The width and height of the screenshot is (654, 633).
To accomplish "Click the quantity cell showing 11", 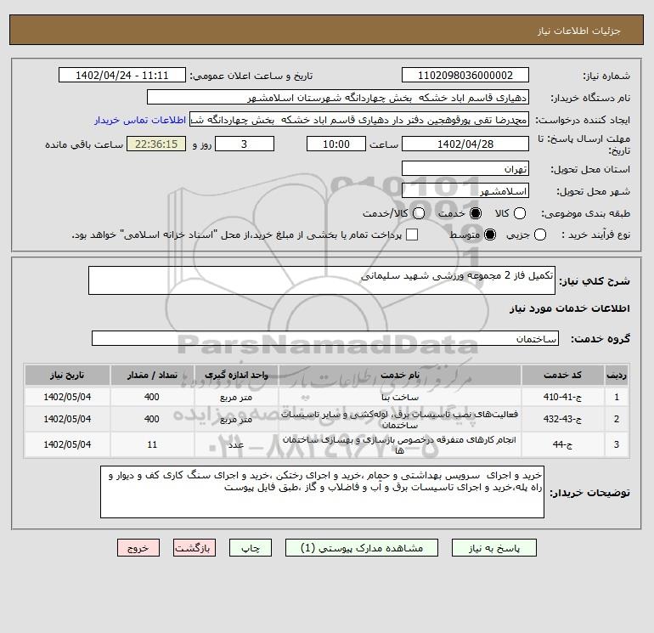I will point(152,445).
